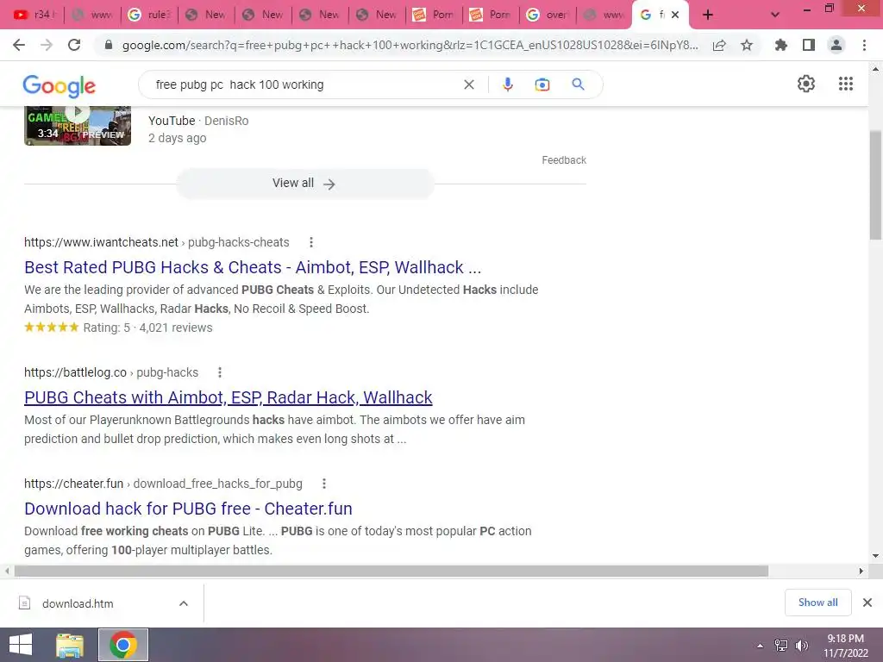Switch to the first www tab
This screenshot has width=883, height=662.
(x=92, y=15)
